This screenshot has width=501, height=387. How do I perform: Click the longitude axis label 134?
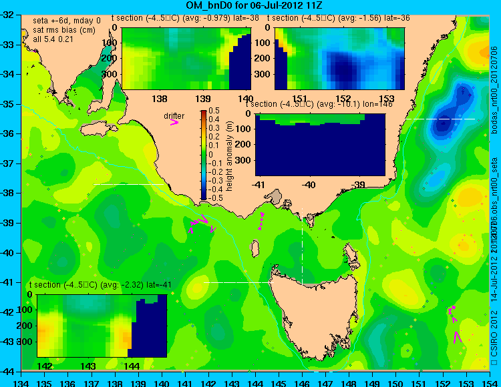tap(21, 383)
